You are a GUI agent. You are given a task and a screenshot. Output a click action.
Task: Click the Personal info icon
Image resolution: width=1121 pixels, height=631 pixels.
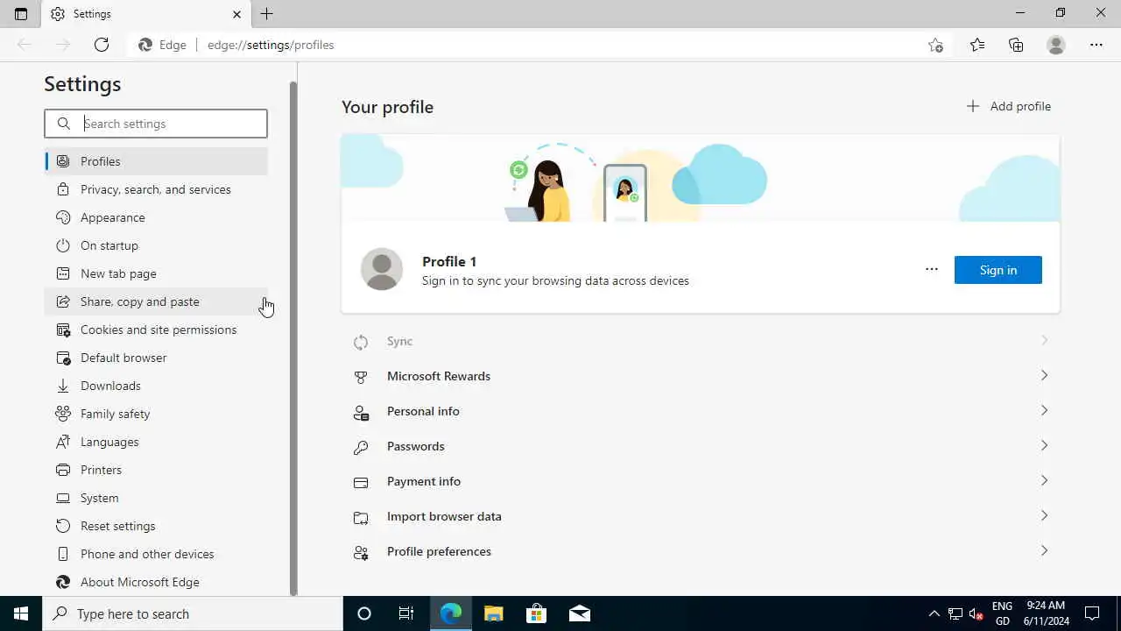tap(361, 412)
